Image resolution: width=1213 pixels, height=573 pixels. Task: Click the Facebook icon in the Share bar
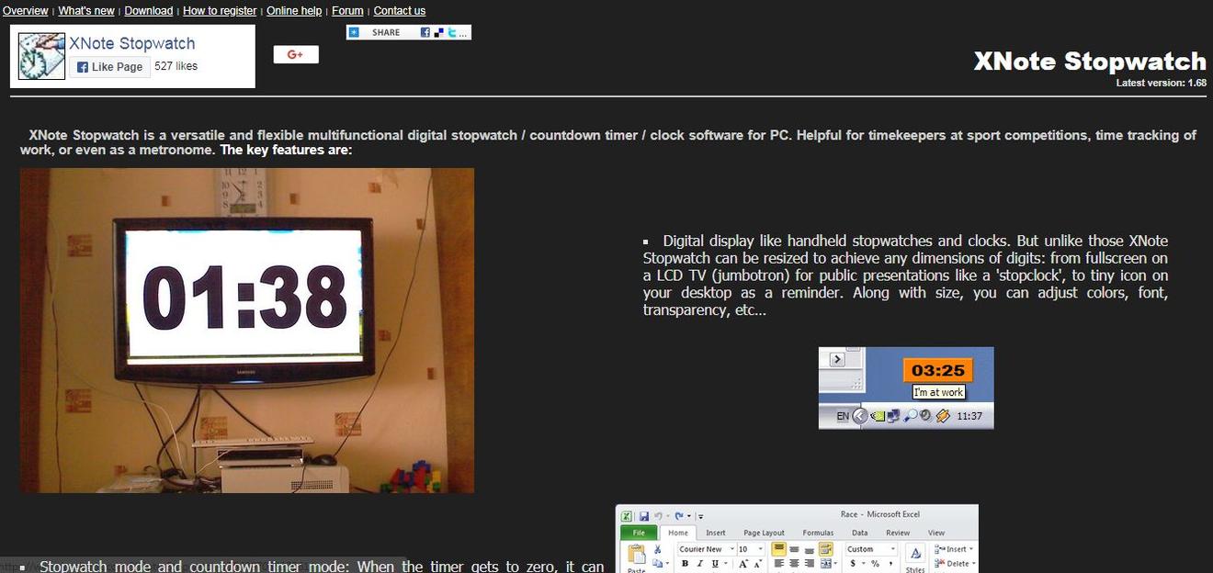(425, 32)
